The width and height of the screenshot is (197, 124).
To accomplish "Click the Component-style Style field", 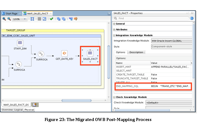I will pos(172,47).
